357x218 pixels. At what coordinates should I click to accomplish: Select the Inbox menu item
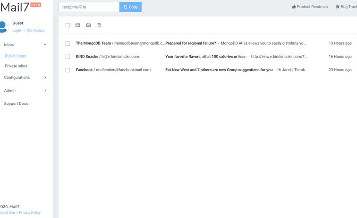coord(9,45)
